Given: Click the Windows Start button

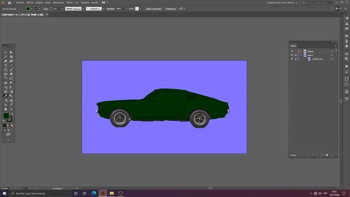Looking at the screenshot, I should [x=4, y=193].
